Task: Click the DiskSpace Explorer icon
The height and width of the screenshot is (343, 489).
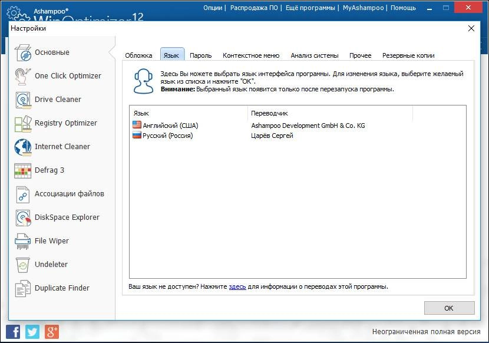Action: (23, 217)
